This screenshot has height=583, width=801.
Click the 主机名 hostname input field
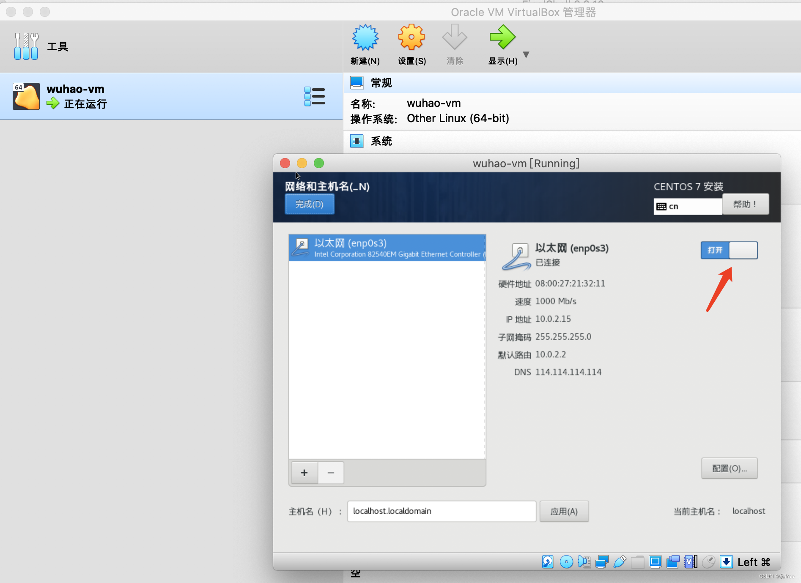pos(442,511)
